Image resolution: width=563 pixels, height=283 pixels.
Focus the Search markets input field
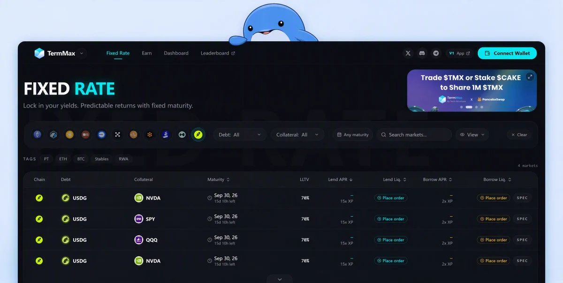point(414,134)
